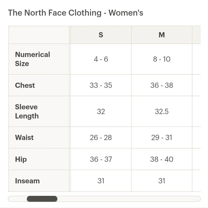Click The North Face Clothing - Women's heading
Image resolution: width=208 pixels, height=208 pixels.
point(76,13)
